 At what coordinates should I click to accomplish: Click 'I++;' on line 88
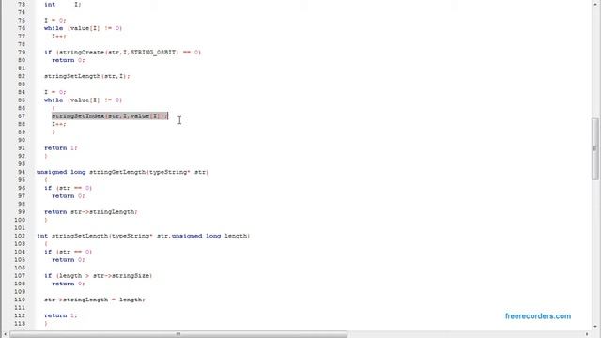point(59,124)
